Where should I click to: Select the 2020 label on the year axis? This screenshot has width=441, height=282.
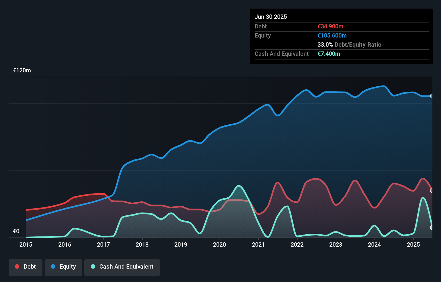219,244
